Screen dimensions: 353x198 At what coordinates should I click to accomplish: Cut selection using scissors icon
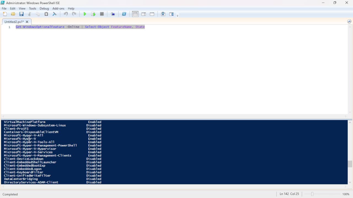(30, 14)
